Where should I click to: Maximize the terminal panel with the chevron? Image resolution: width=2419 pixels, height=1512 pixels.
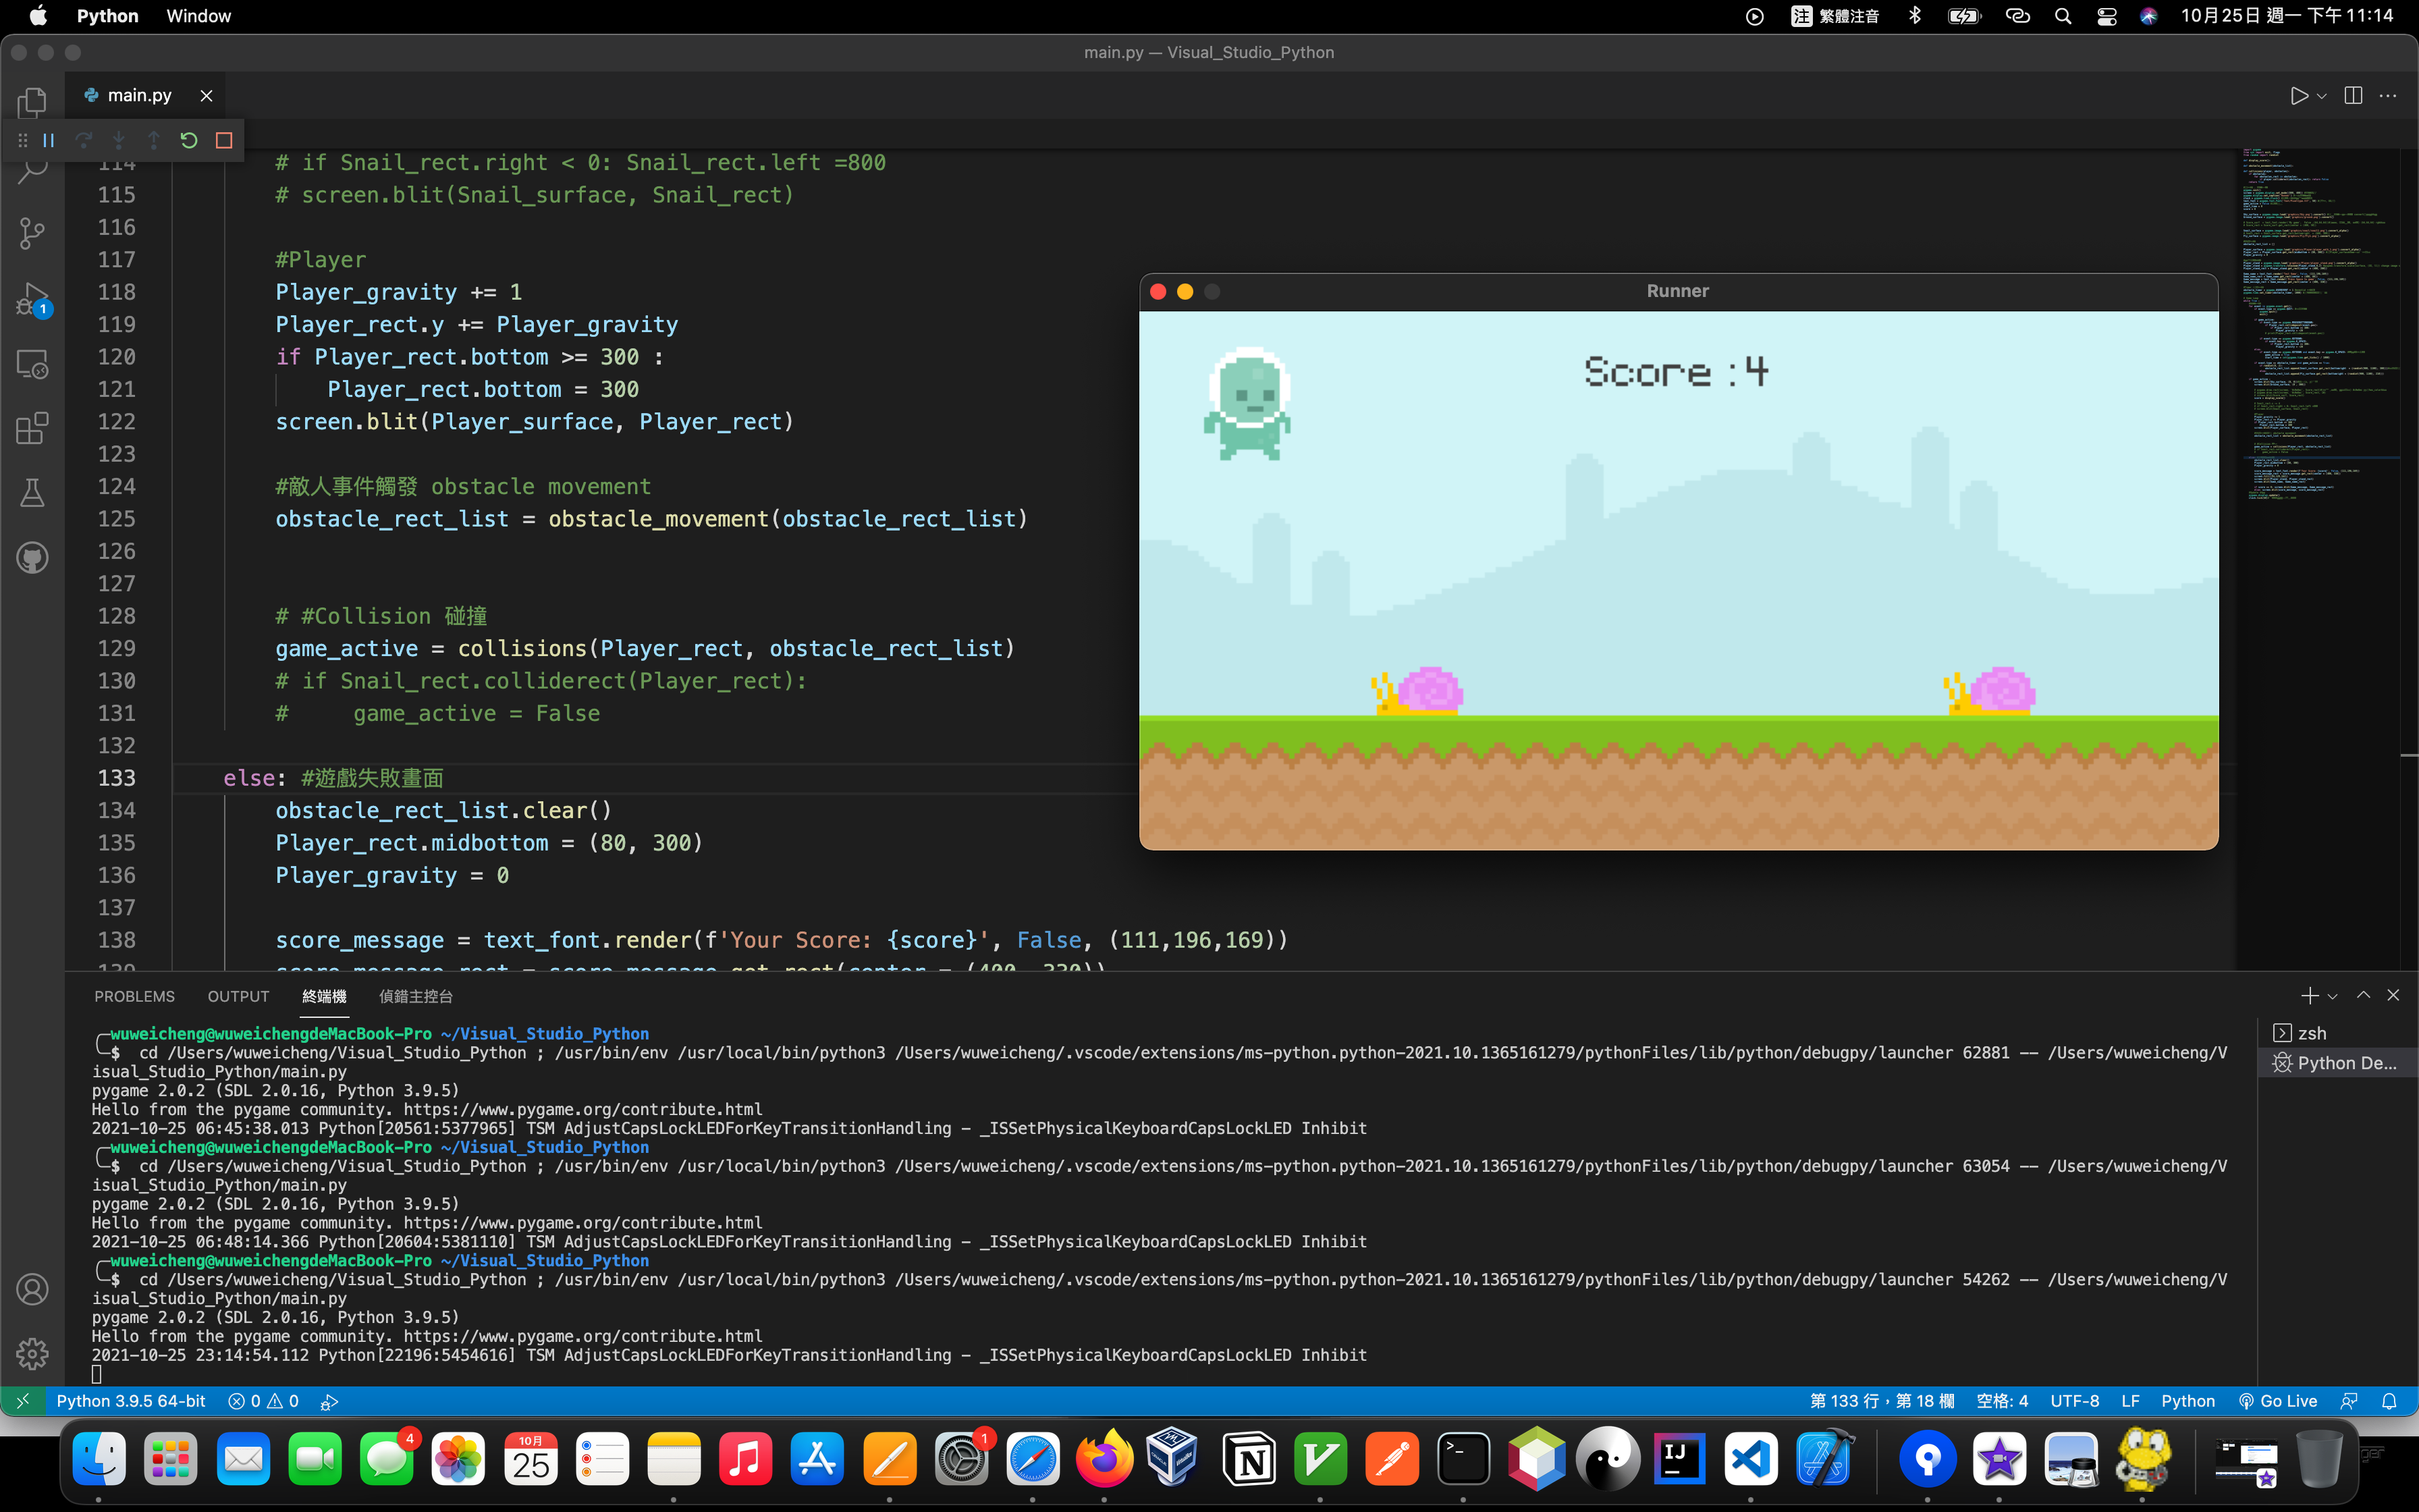(x=2363, y=995)
